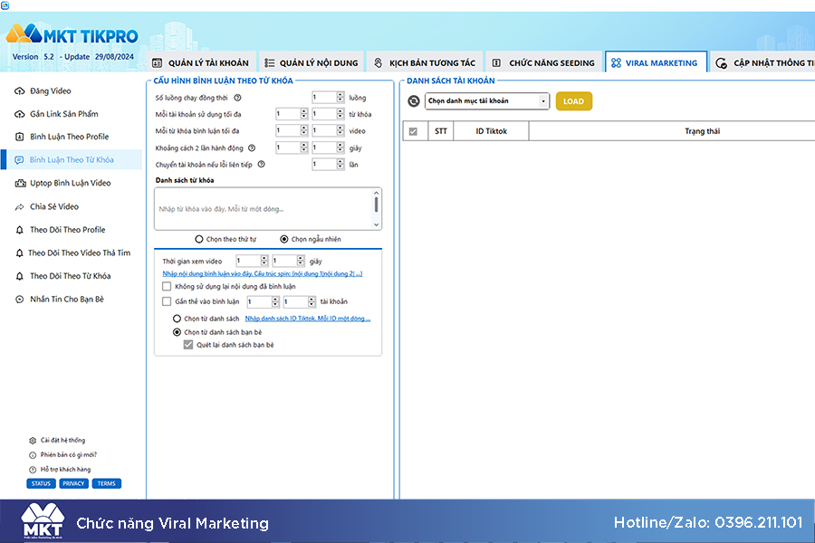Open Nhập nội dung bình luận link

coord(263,274)
